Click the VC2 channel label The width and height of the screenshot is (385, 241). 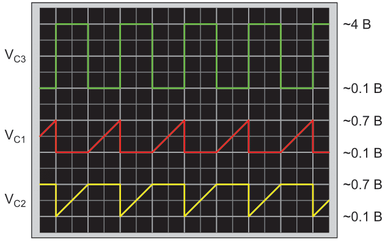pyautogui.click(x=15, y=200)
